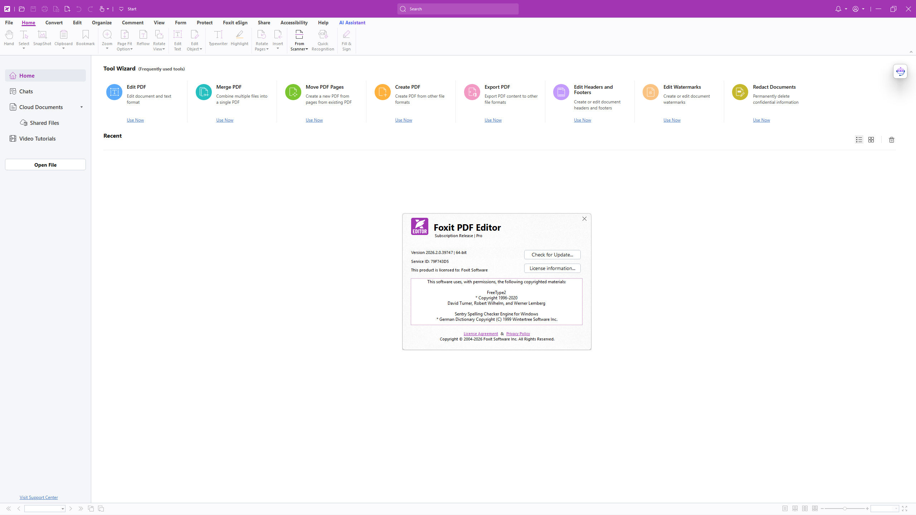Switch to the Comment tab
The image size is (916, 515).
tap(133, 23)
